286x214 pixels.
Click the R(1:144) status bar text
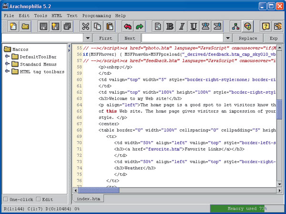14,209
